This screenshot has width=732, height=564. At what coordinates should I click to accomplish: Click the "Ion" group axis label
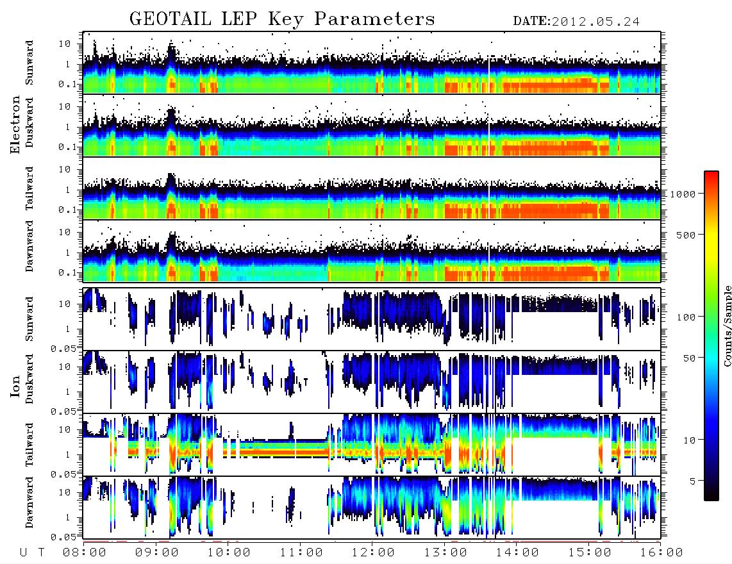pyautogui.click(x=15, y=386)
